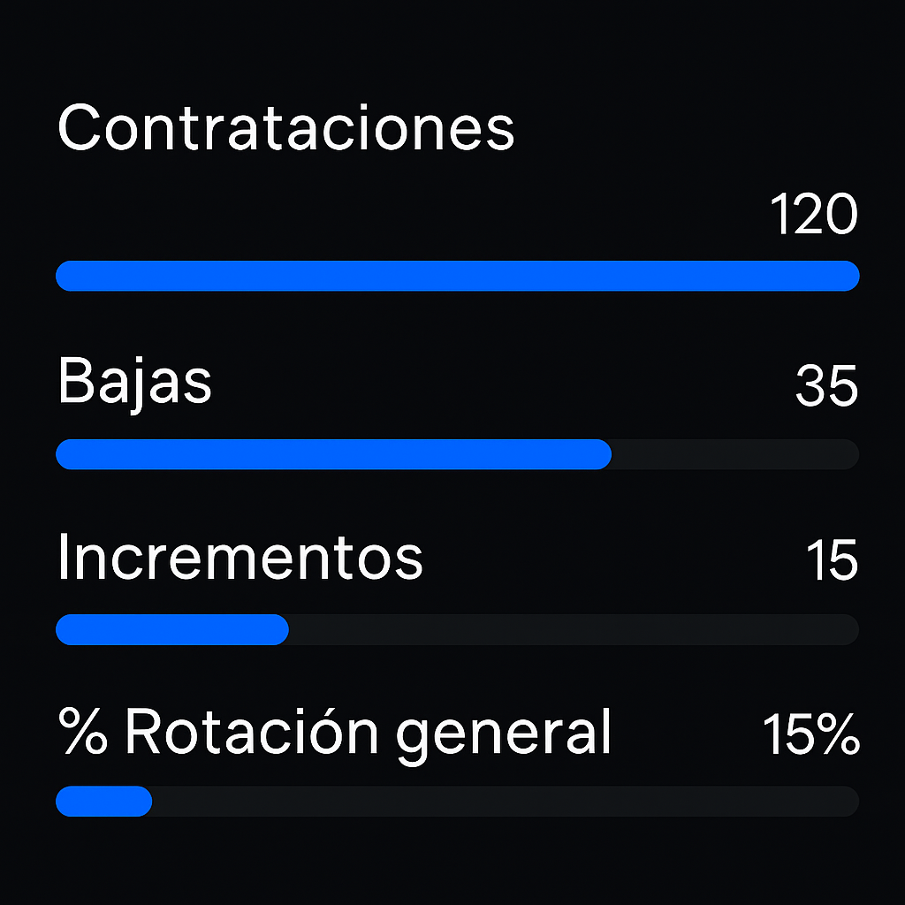Click the % symbol before Rotación general
The image size is (905, 905).
pyautogui.click(x=82, y=732)
